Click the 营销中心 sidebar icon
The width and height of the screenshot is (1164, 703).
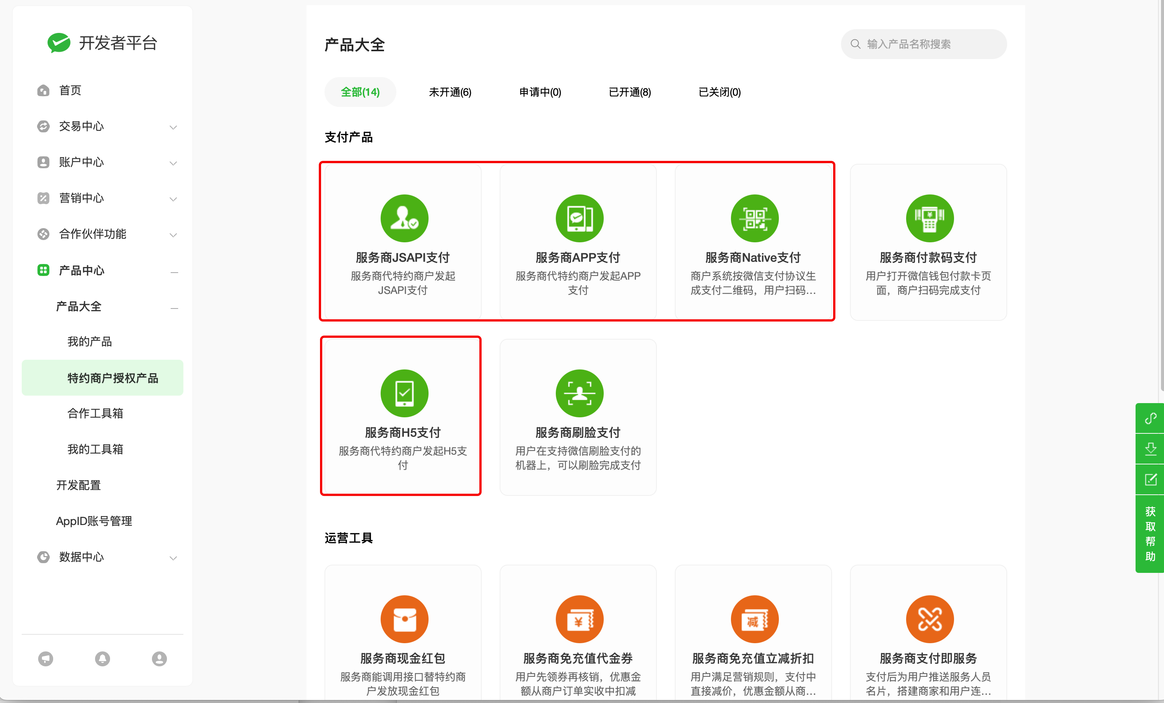click(43, 198)
